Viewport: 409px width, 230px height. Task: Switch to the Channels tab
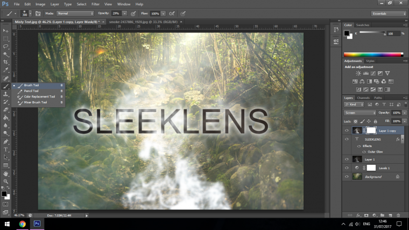pos(363,98)
